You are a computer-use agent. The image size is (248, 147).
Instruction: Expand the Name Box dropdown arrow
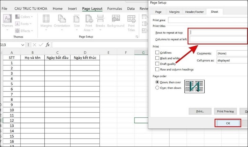(23, 45)
